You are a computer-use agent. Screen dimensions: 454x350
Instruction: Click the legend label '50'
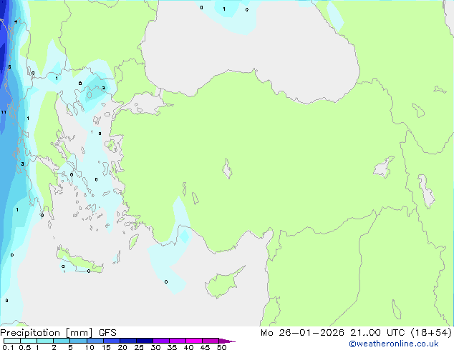tap(222, 347)
